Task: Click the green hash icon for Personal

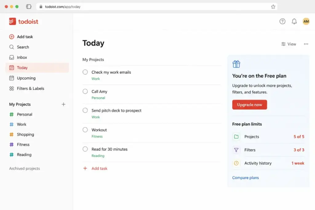Action: point(12,114)
